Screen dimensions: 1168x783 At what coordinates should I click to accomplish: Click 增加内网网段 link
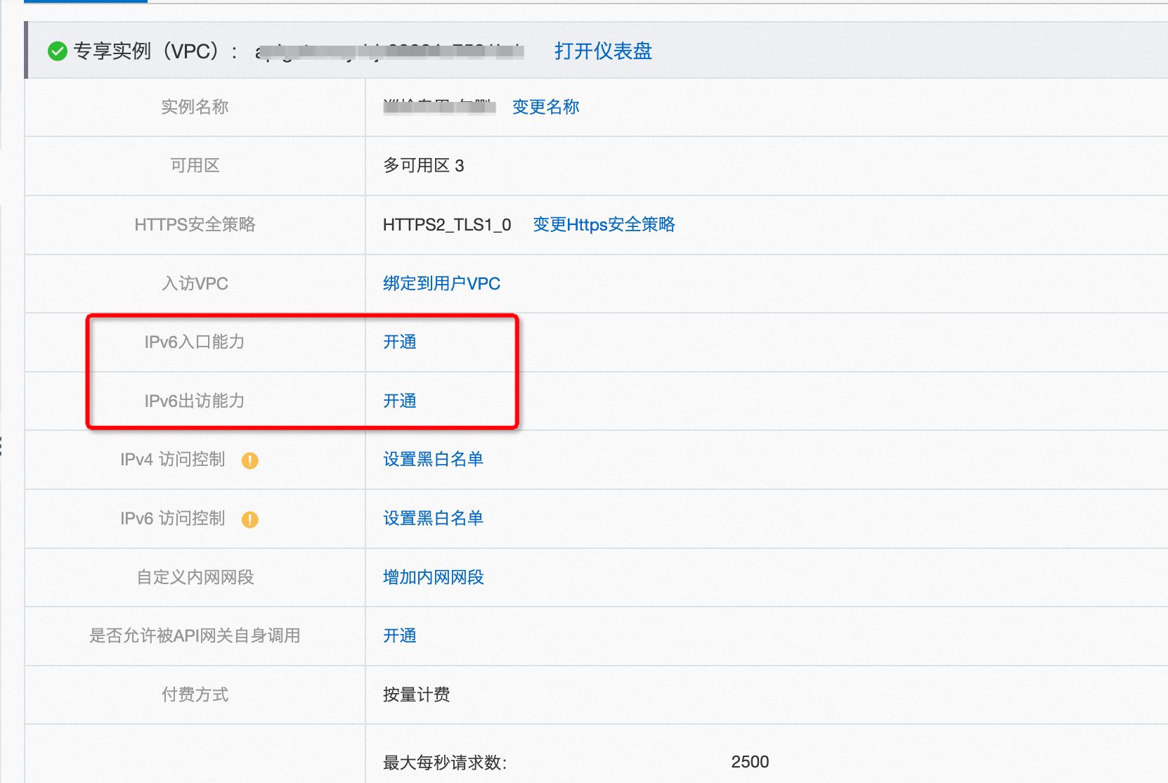pyautogui.click(x=434, y=577)
